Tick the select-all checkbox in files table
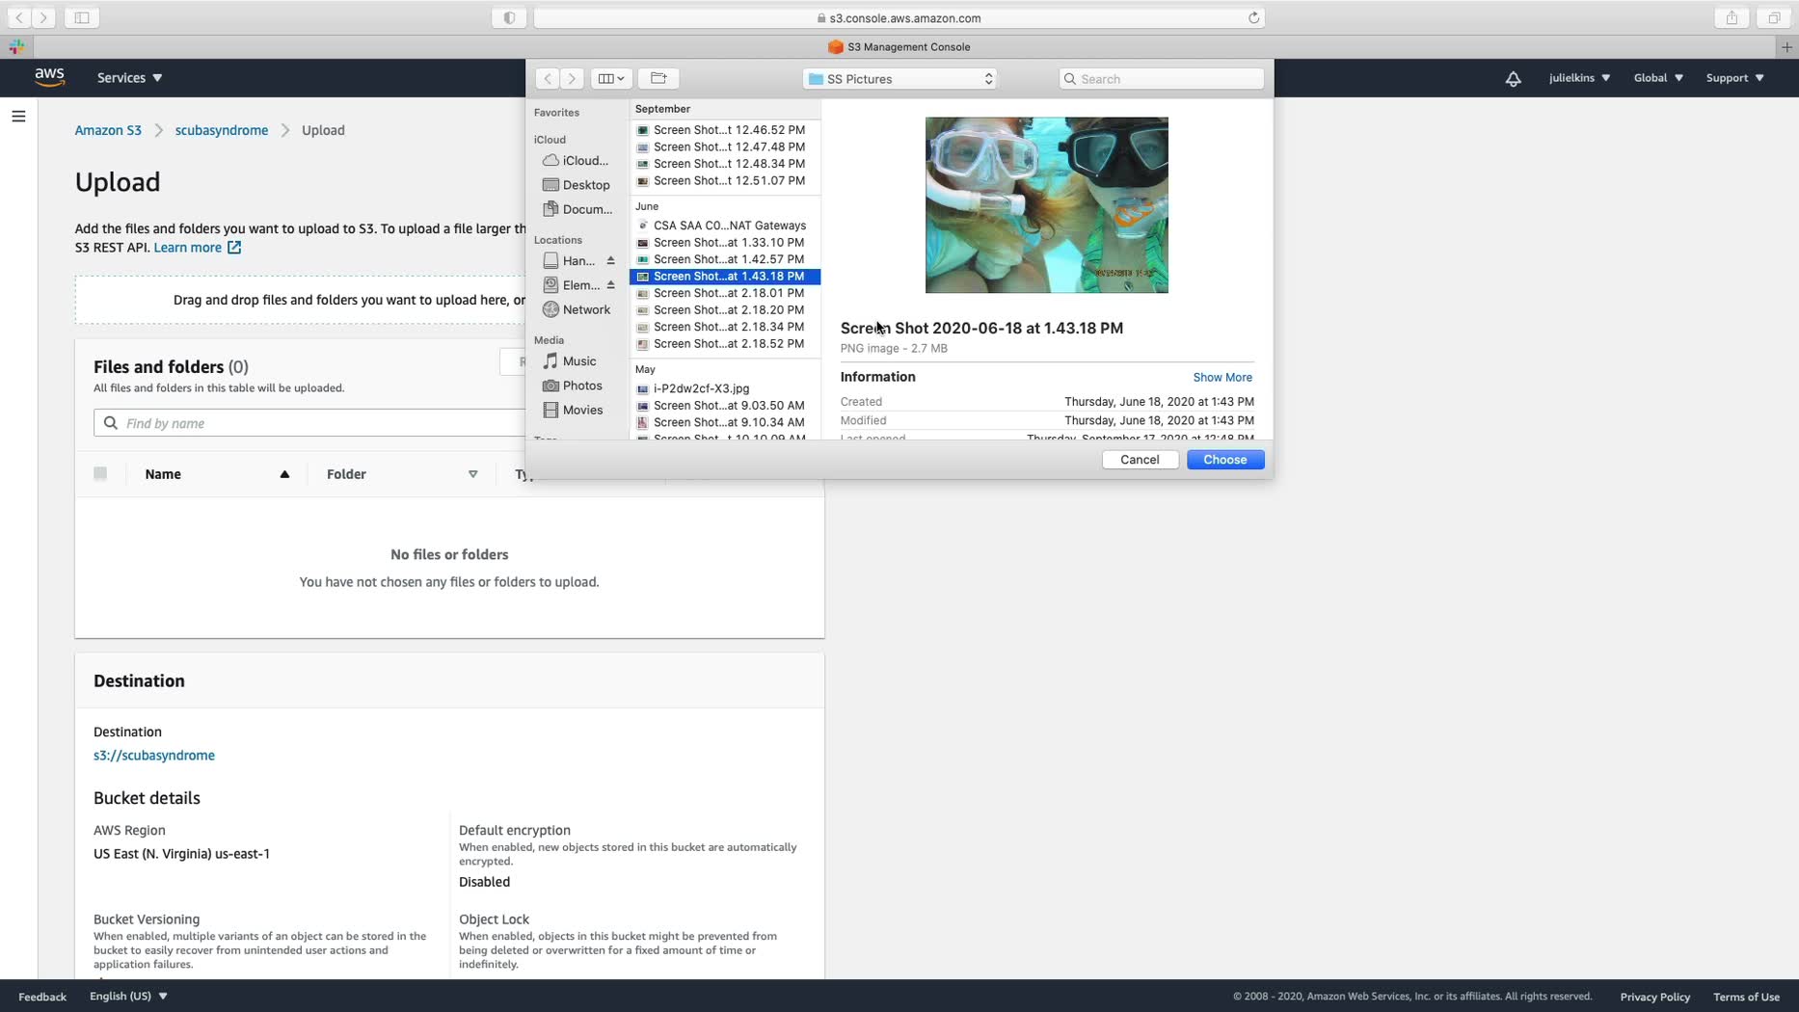The width and height of the screenshot is (1799, 1012). pyautogui.click(x=100, y=473)
